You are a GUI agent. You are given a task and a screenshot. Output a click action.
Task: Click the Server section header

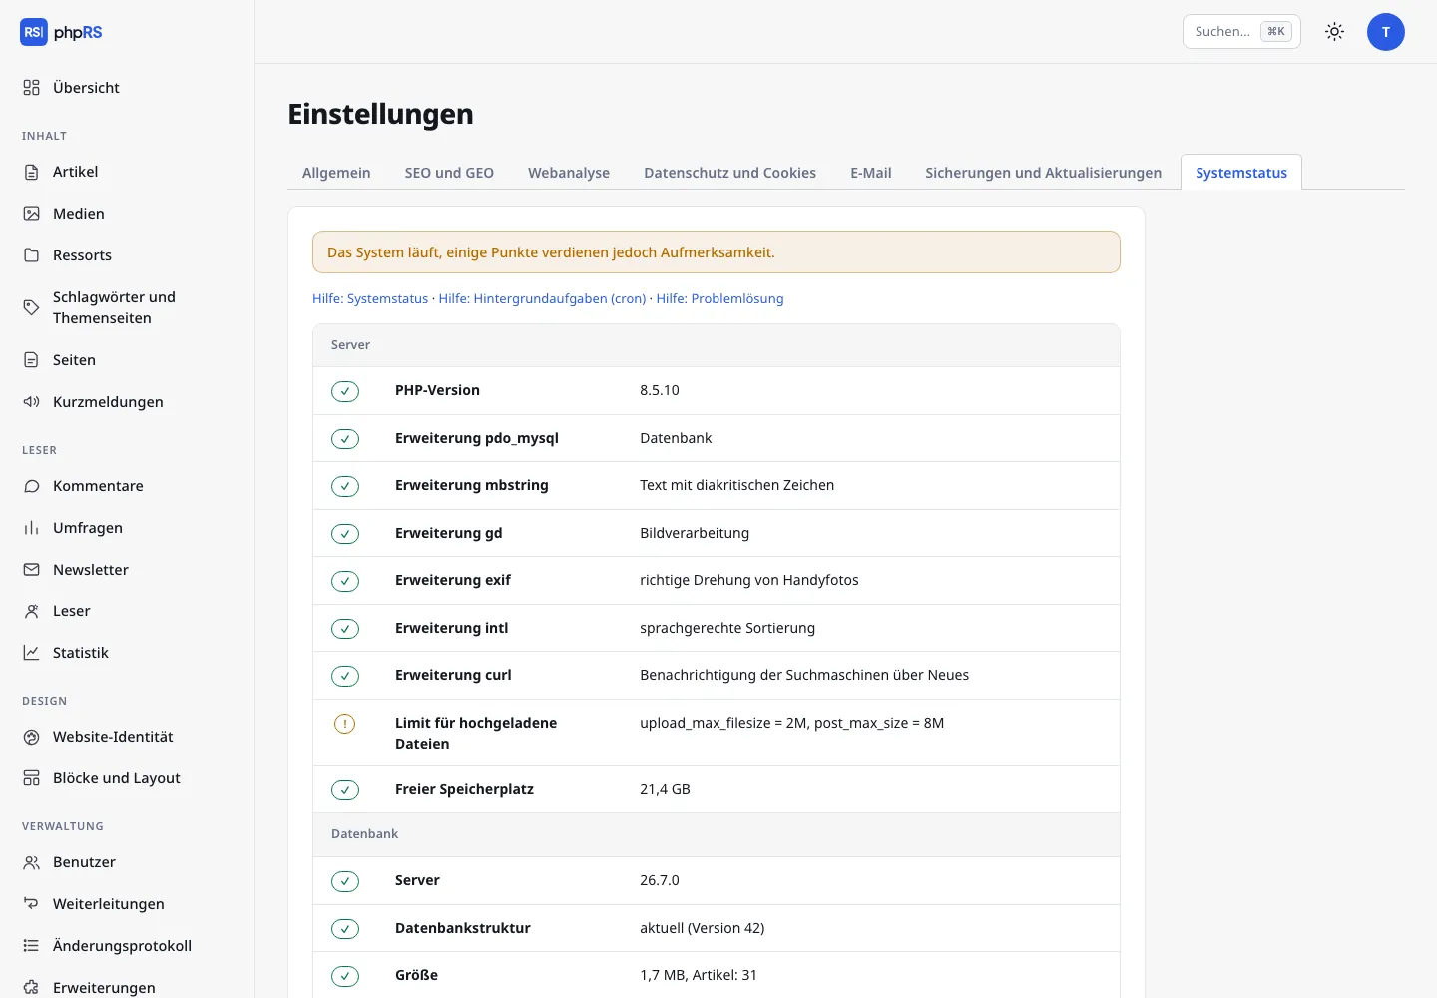(717, 345)
